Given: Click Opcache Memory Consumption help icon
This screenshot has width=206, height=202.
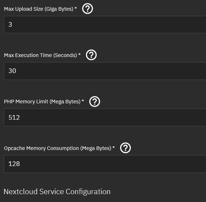Looking at the screenshot, I should coord(125,148).
